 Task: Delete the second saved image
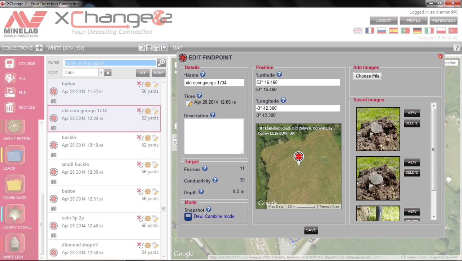pyautogui.click(x=412, y=173)
